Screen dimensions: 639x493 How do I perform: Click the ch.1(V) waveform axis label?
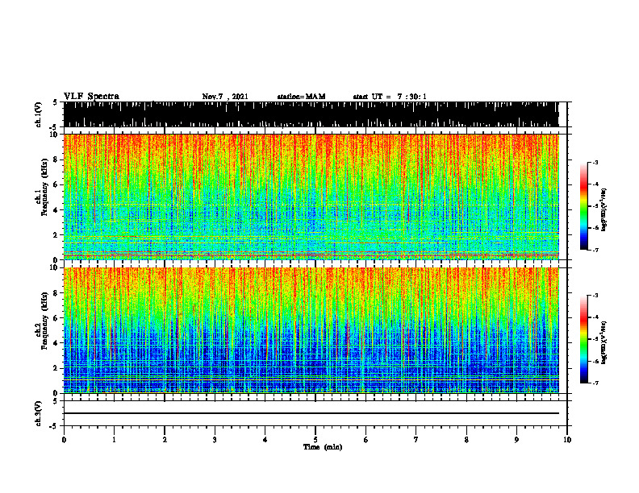tap(39, 114)
